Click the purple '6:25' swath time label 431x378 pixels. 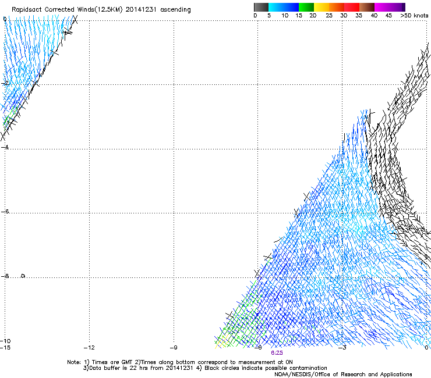277,353
